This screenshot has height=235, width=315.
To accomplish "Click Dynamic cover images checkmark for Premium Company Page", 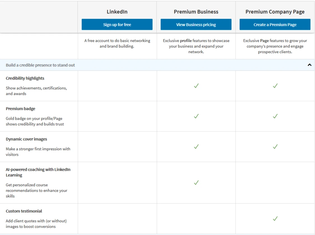I will tap(275, 147).
